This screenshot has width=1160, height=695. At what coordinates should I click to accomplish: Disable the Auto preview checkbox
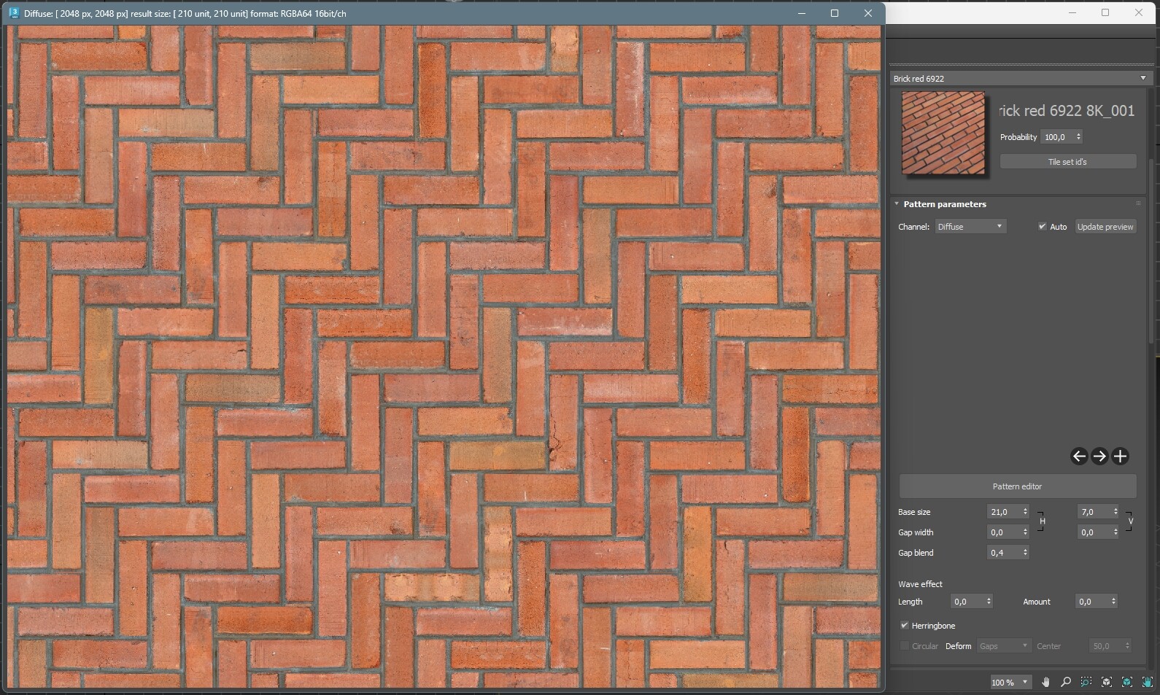point(1043,227)
